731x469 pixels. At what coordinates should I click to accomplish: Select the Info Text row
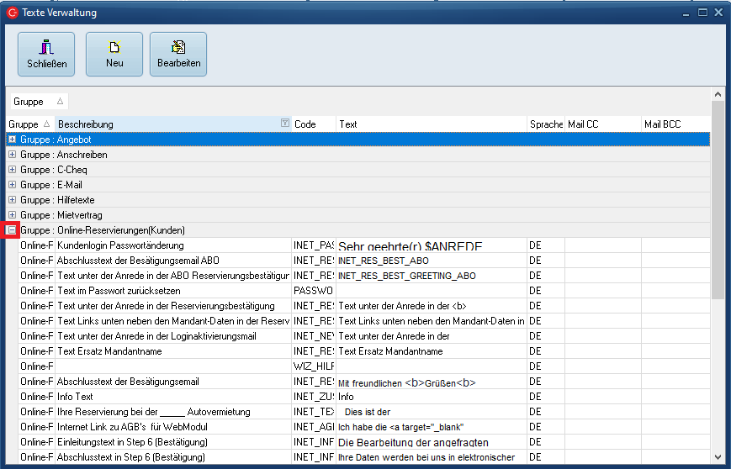coord(168,397)
